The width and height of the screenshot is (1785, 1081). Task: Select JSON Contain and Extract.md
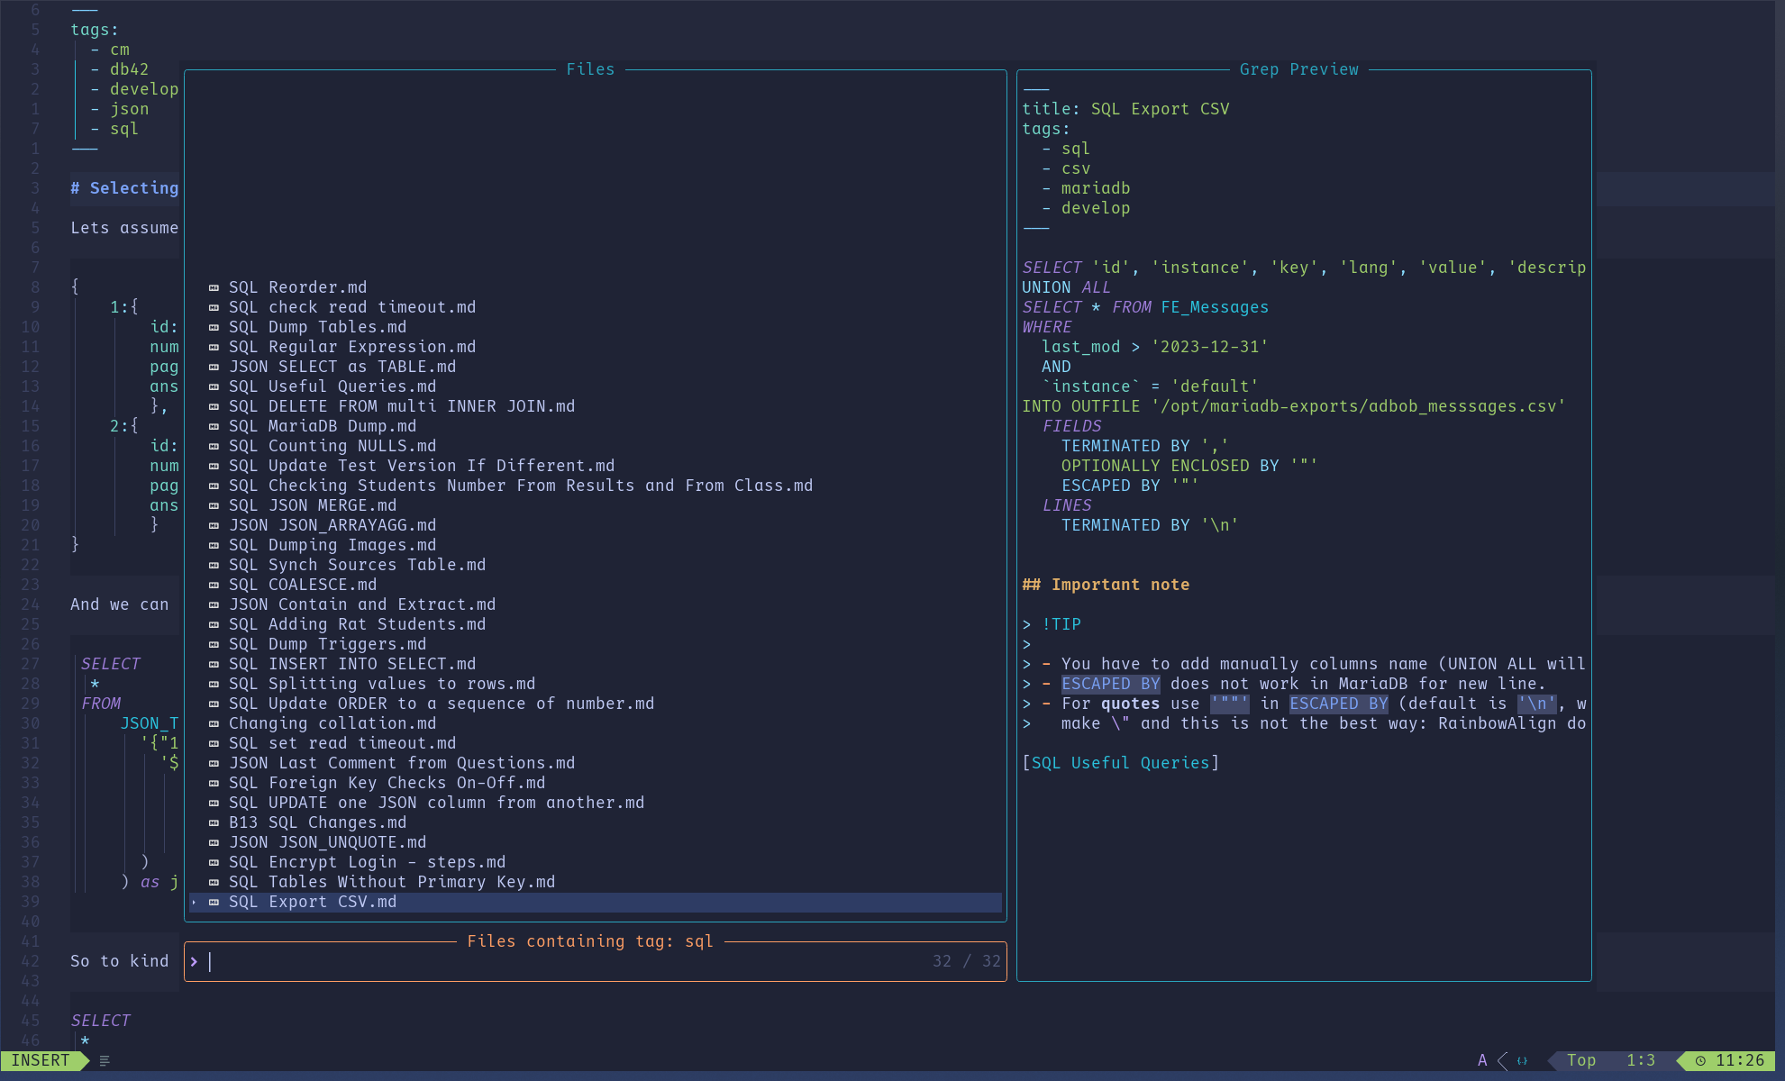click(x=361, y=604)
